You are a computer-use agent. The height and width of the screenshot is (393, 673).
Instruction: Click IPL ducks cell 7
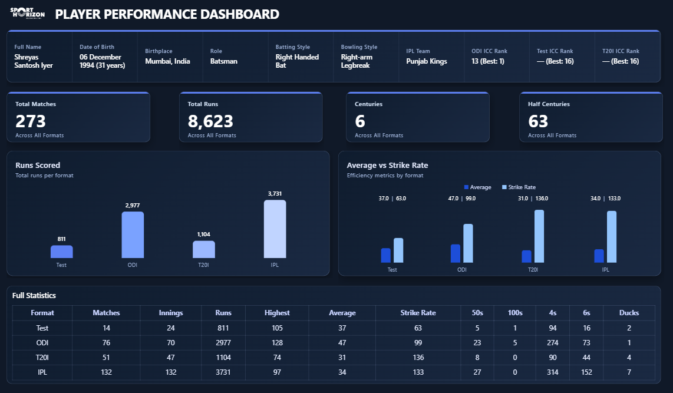629,372
